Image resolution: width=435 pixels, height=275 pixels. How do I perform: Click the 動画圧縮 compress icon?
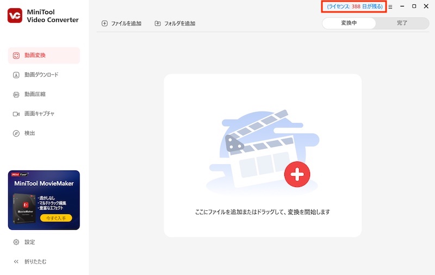16,94
